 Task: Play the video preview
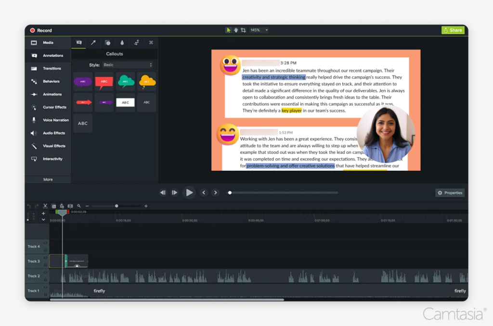pos(189,192)
